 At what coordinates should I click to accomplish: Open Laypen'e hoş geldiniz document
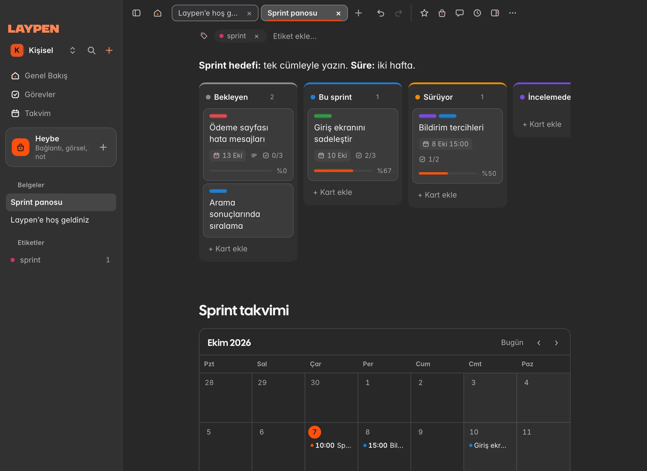61,220
